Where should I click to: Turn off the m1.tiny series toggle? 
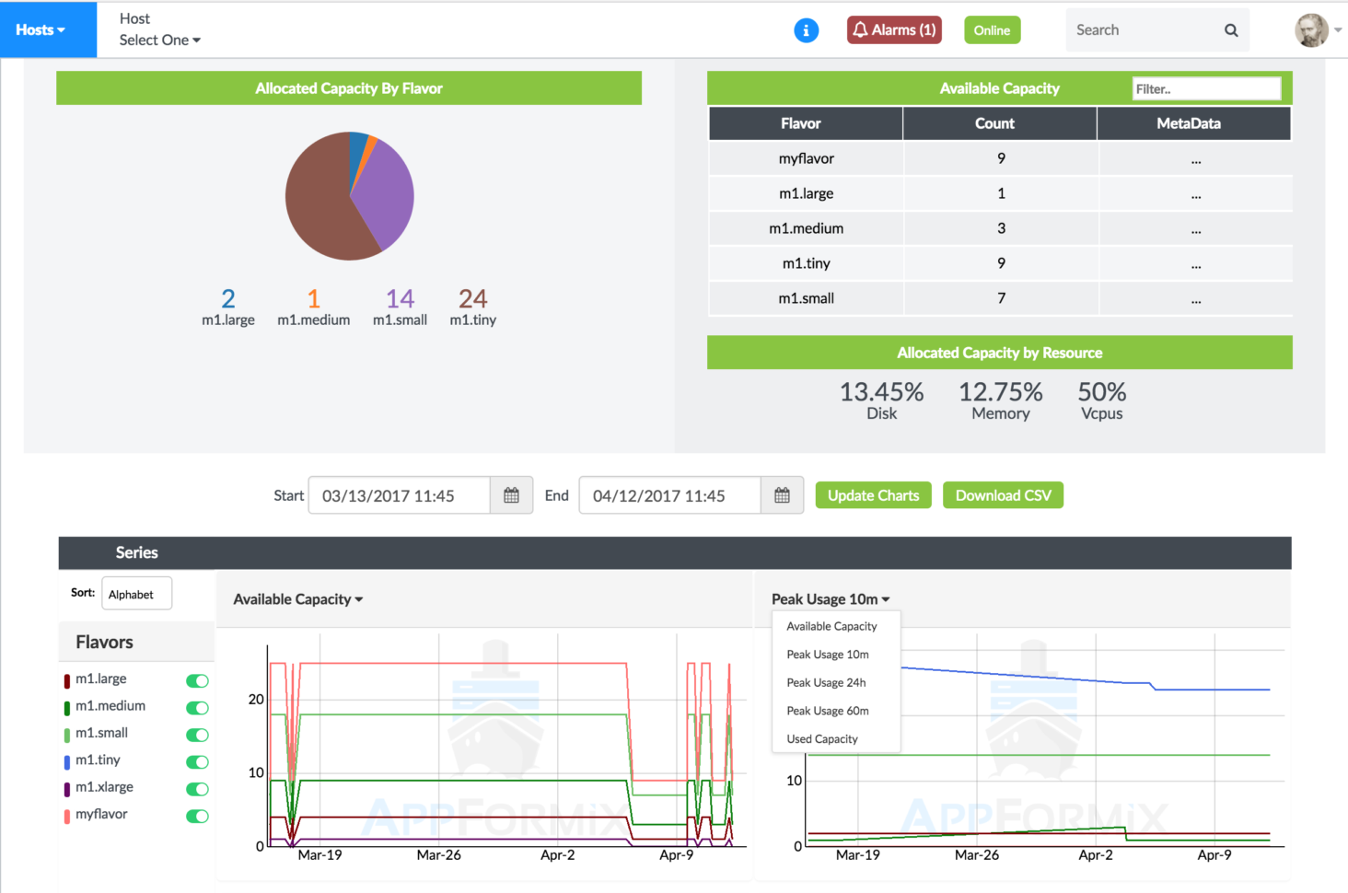tap(197, 762)
